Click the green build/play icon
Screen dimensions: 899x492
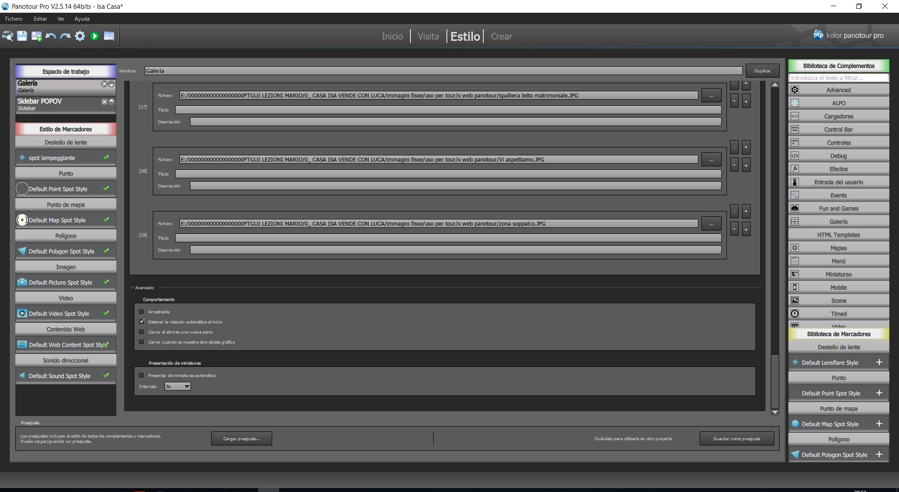tap(94, 36)
